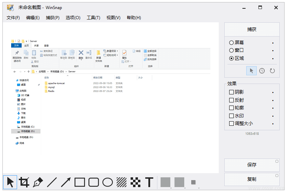The height and width of the screenshot is (193, 287).
Task: Open settings dot next to 调整大小
Action: click(273, 124)
